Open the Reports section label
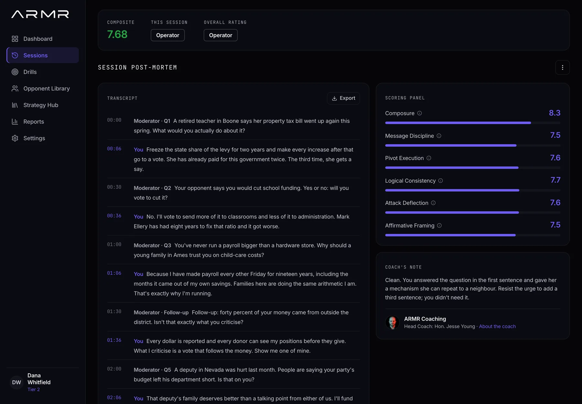 (34, 122)
